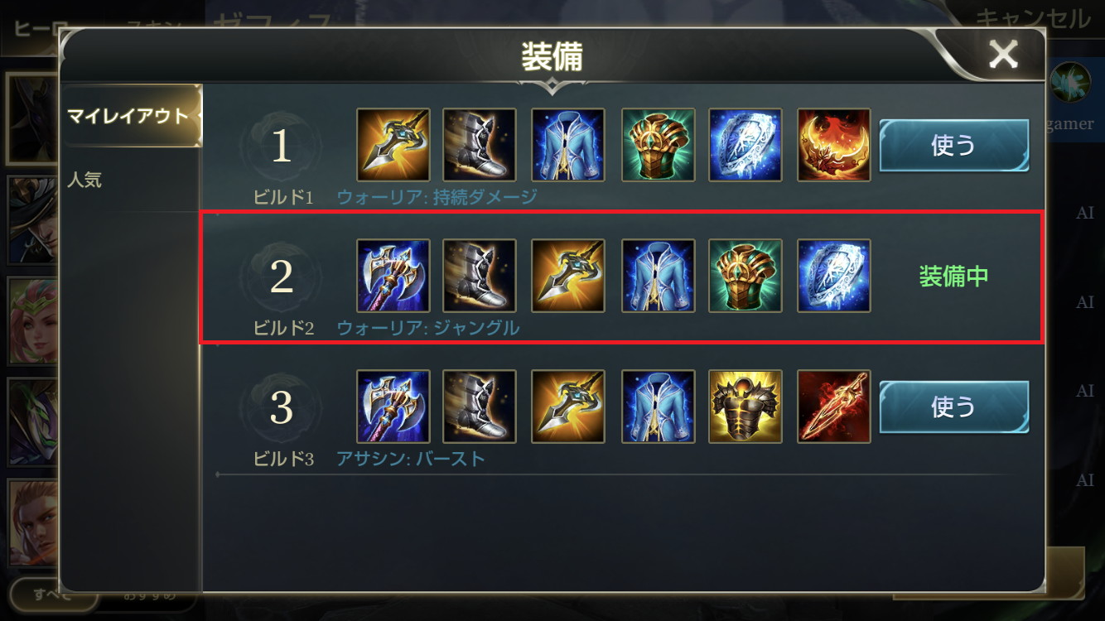Select the Build 3 number badge
The height and width of the screenshot is (621, 1105).
click(x=282, y=407)
